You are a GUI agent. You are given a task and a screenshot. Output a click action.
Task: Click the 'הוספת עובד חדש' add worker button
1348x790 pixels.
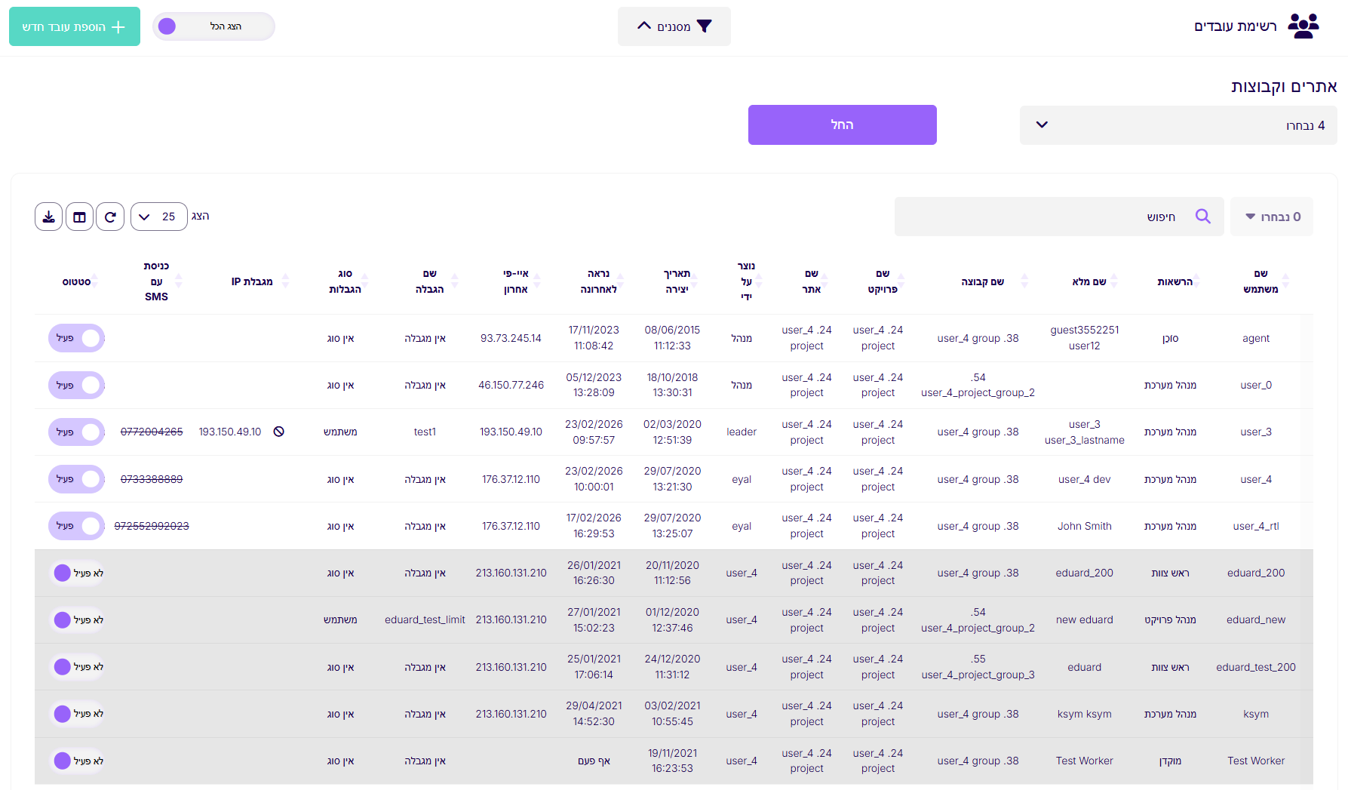[75, 26]
